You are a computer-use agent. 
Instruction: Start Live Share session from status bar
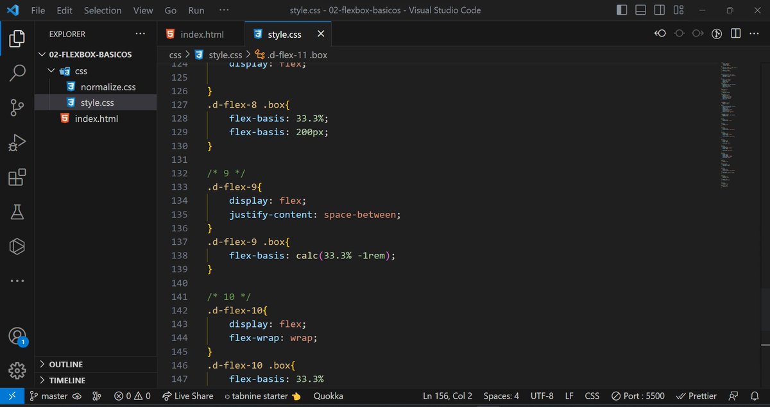point(187,396)
